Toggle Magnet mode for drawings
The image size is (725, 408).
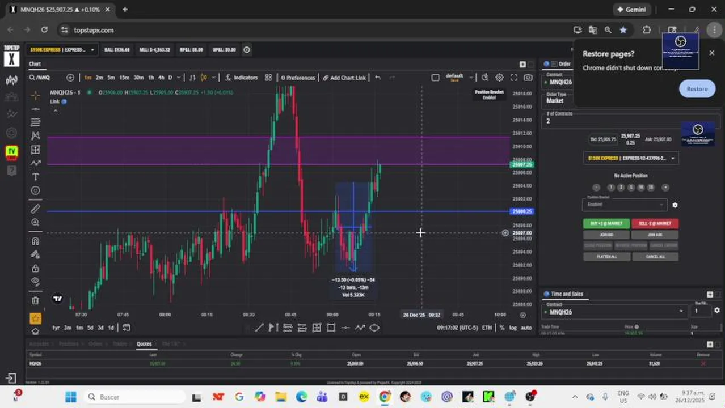pos(35,241)
